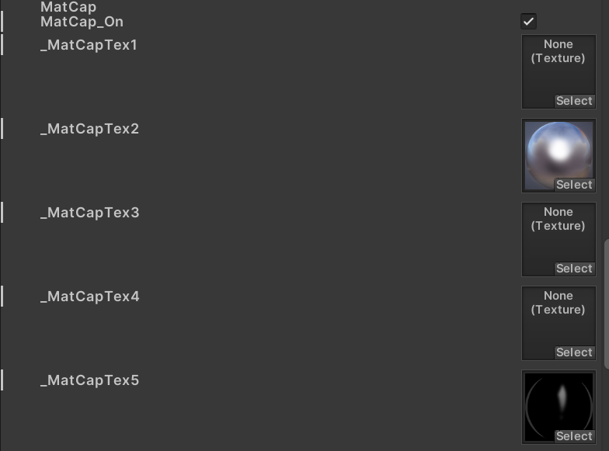Click Select button on _MatCapTex2 texture
Screen dimensions: 609x451
tap(574, 185)
